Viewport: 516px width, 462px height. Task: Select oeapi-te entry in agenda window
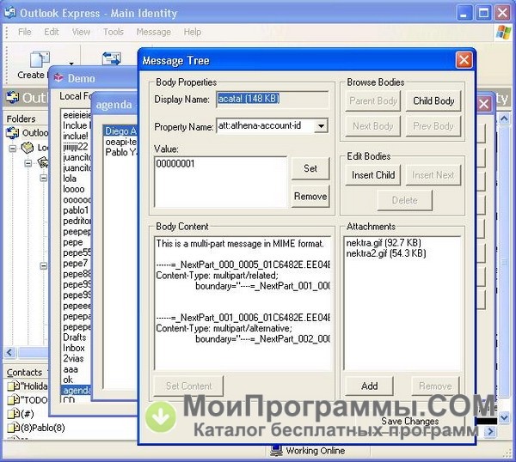[120, 142]
